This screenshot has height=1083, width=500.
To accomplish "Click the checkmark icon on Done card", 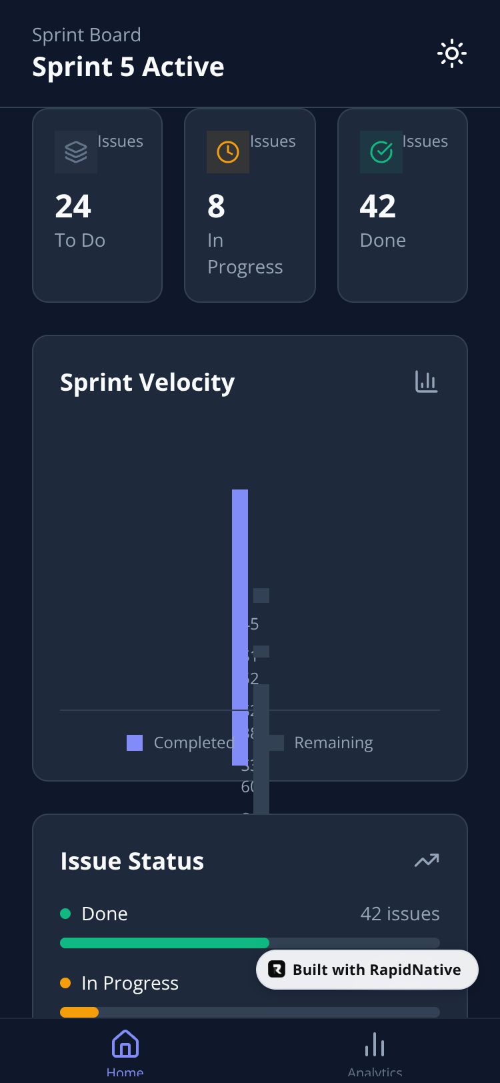I will 381,152.
